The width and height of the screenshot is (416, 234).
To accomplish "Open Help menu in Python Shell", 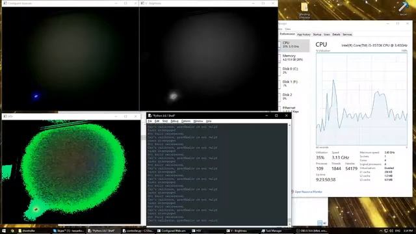I will (x=209, y=122).
